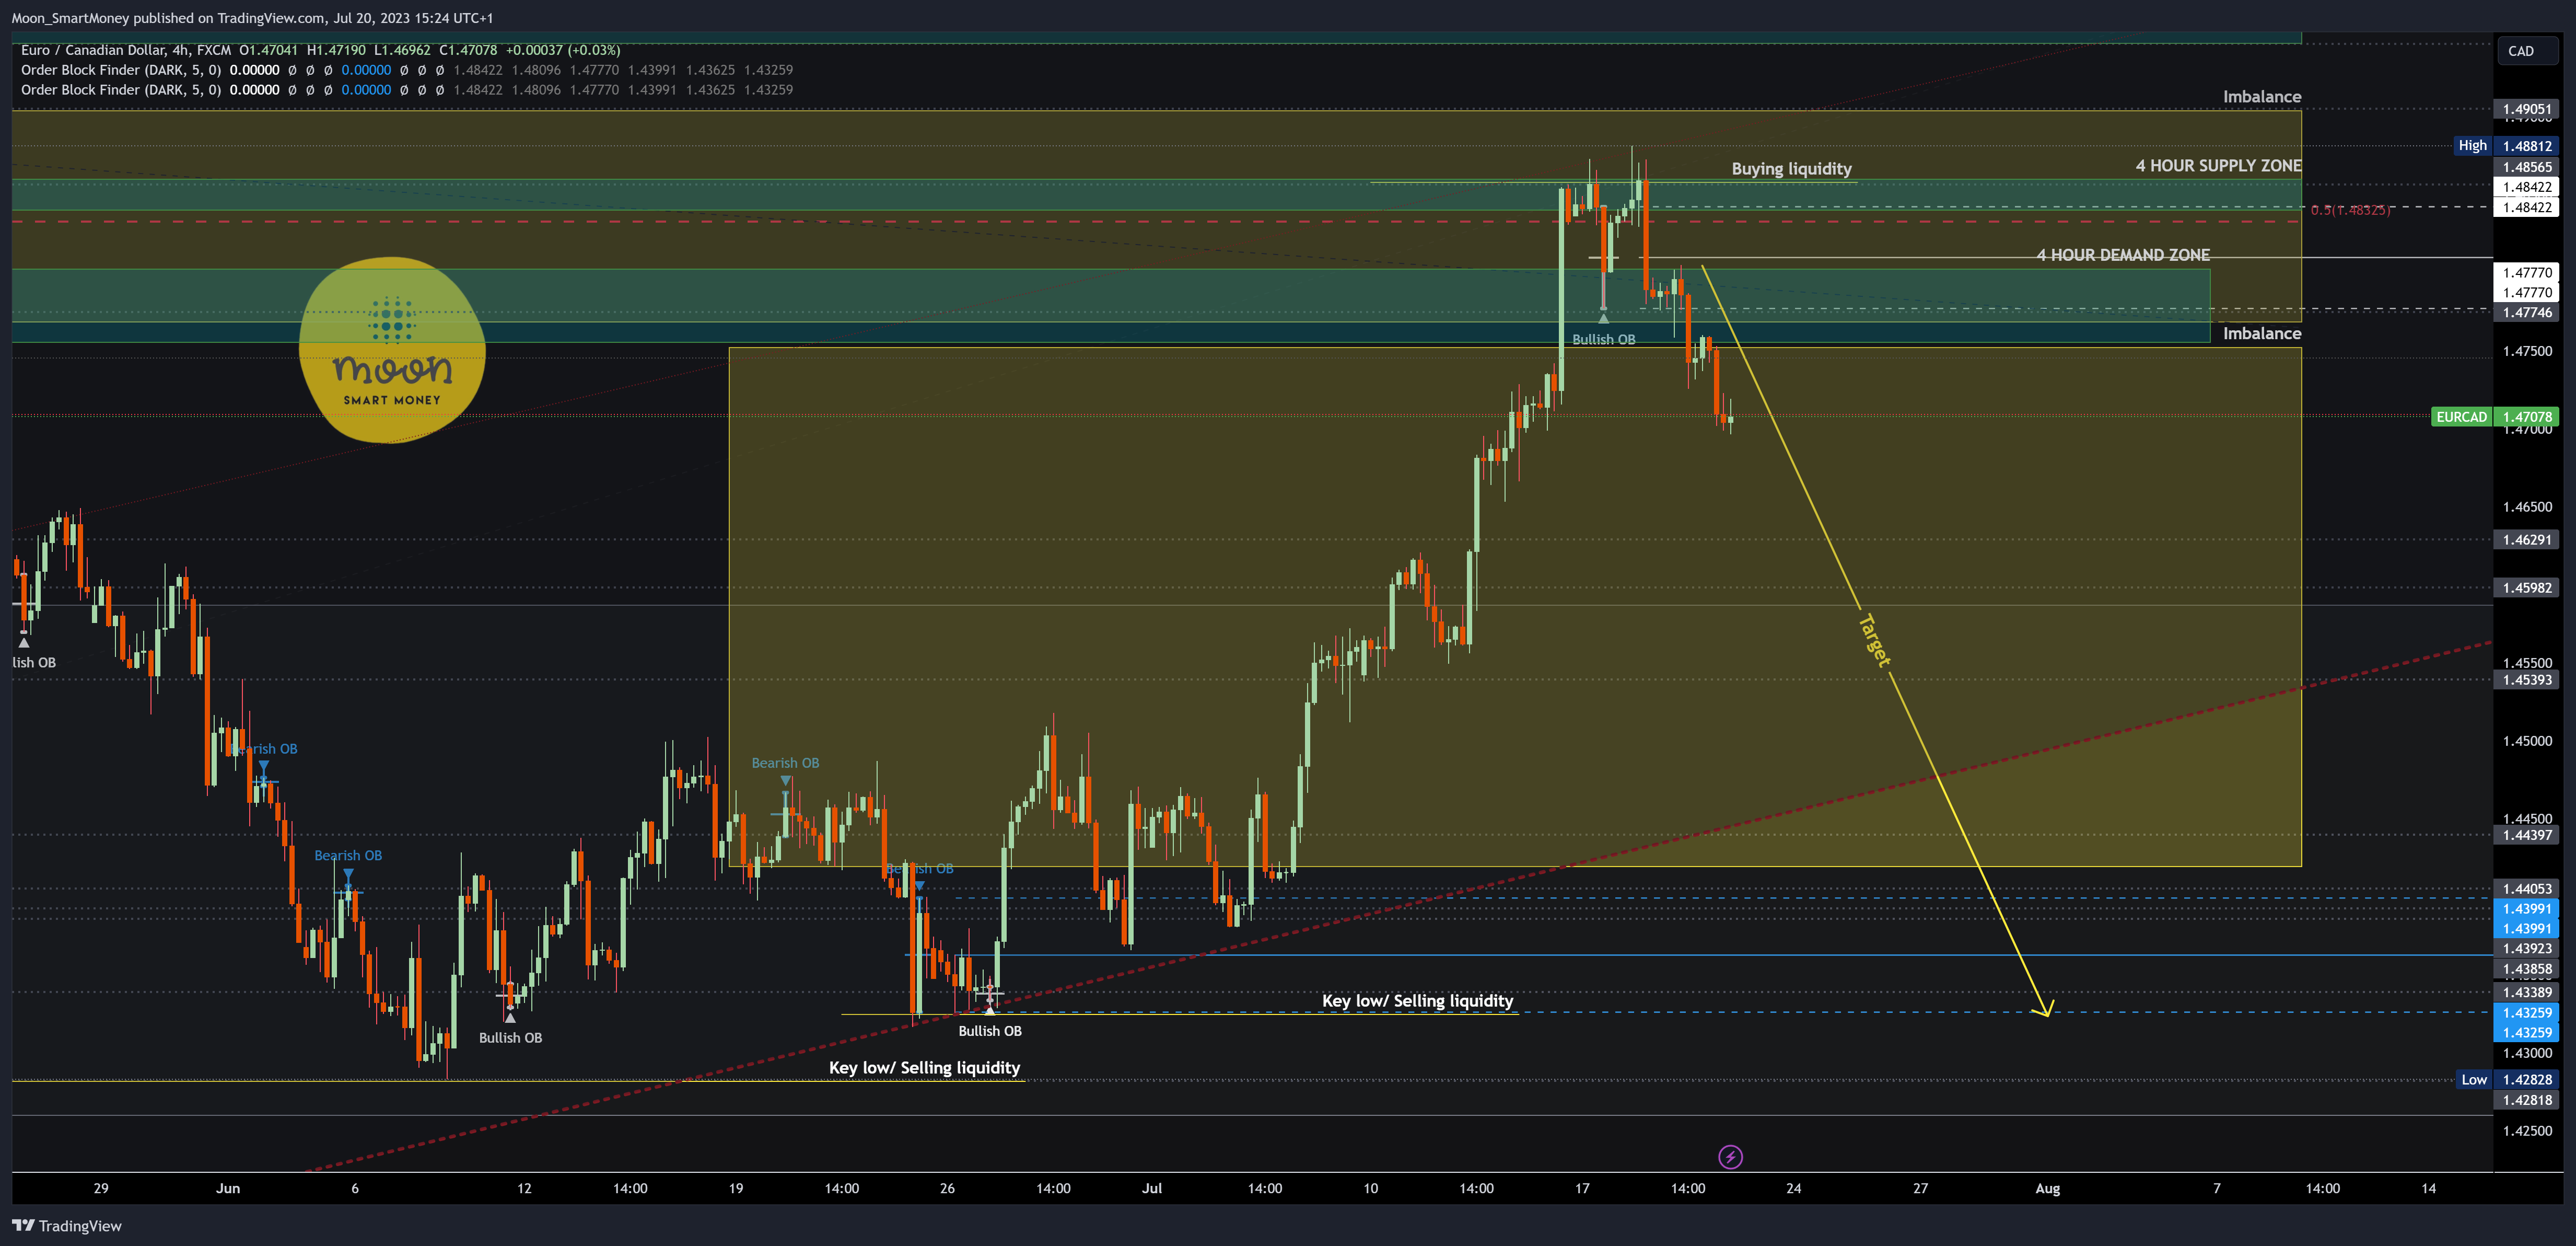
Task: Click the 'Jul' date on the time axis
Action: [x=1152, y=1188]
